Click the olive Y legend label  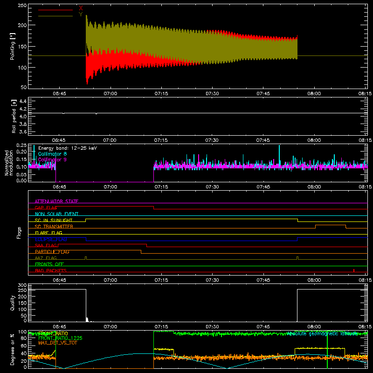pos(81,14)
